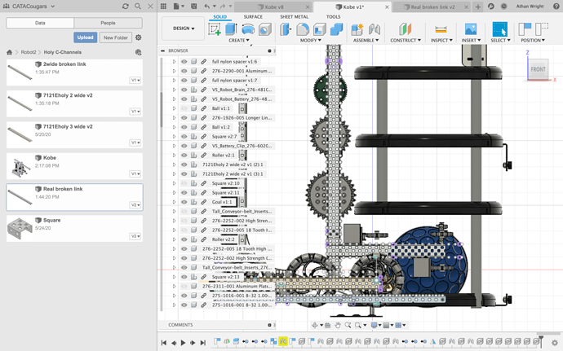Open the Kobe design thumbnail
This screenshot has width=563, height=351.
[x=20, y=167]
